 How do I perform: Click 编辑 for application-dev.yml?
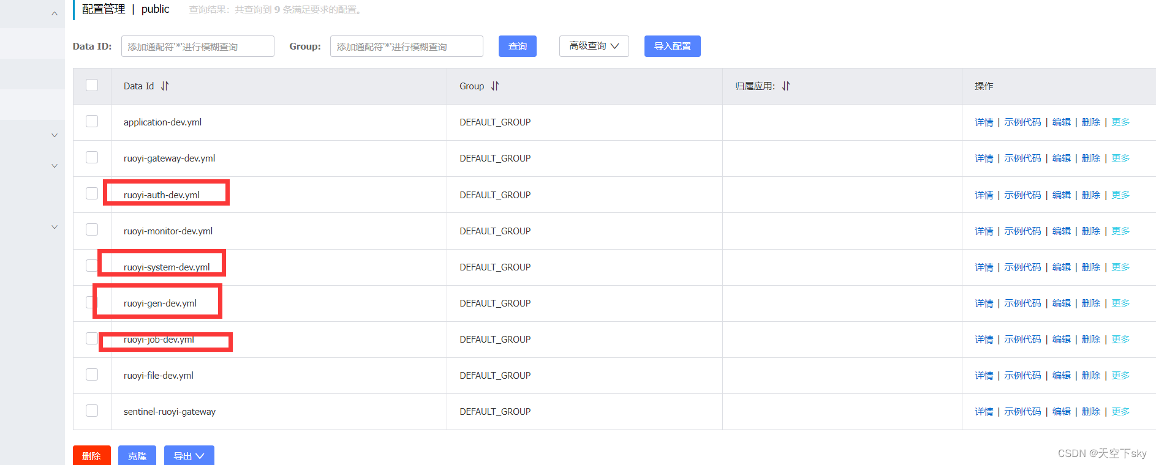click(1062, 122)
